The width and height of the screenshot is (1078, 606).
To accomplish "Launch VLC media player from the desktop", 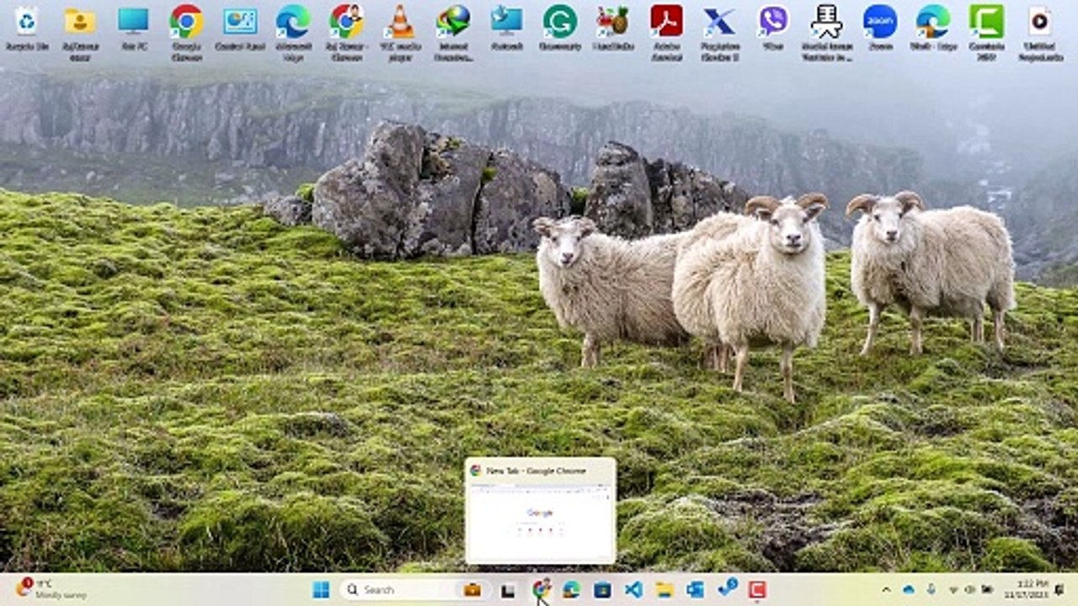I will (x=400, y=34).
